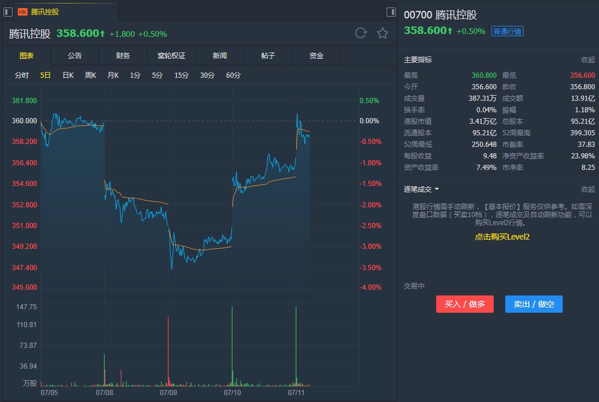Click the 普通行情 quote type badge
The height and width of the screenshot is (402, 599).
[x=508, y=31]
